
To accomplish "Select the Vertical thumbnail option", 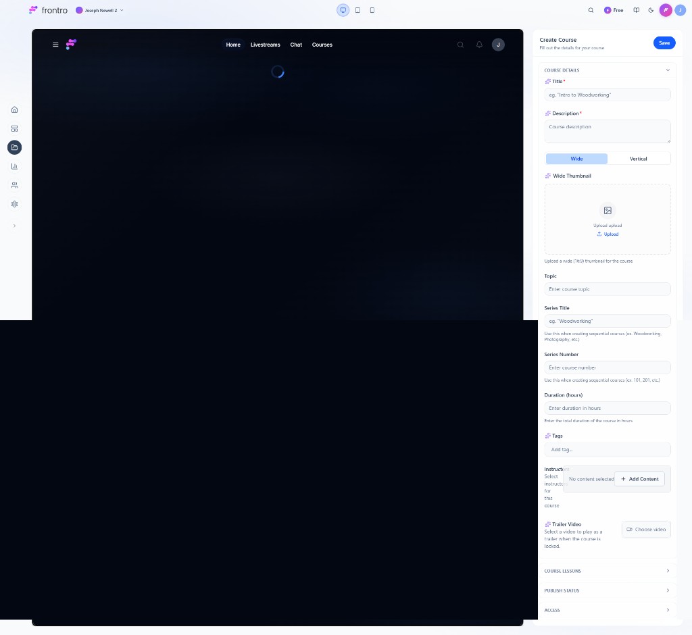I will point(638,159).
